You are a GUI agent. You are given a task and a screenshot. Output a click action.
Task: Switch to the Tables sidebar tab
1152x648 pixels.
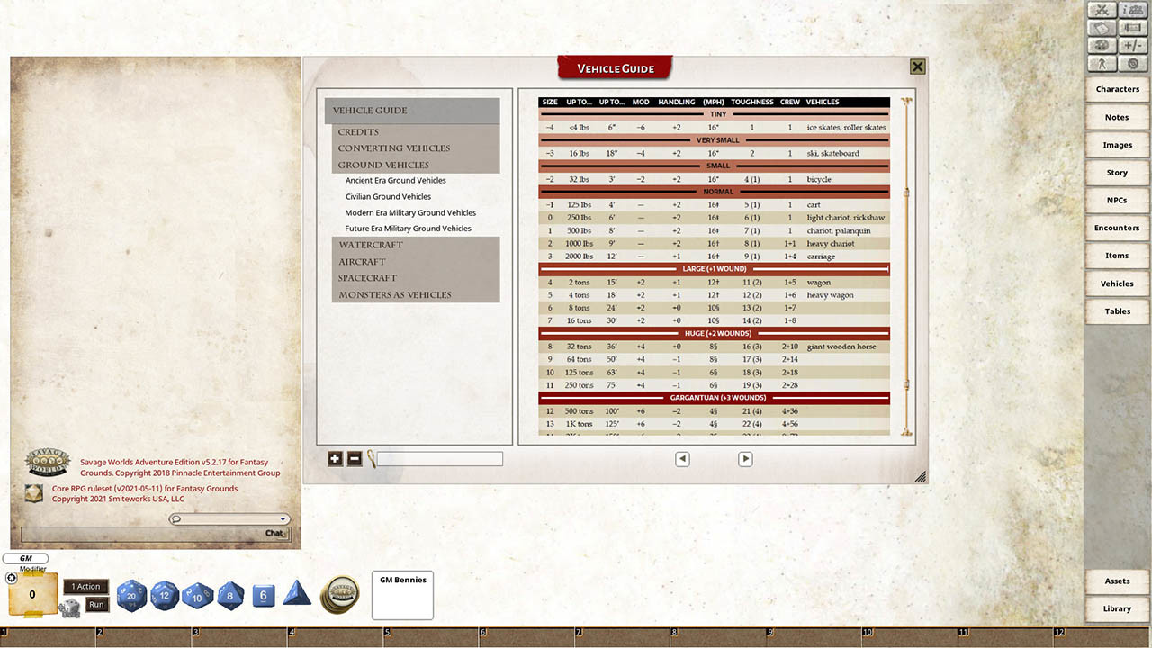click(1116, 310)
